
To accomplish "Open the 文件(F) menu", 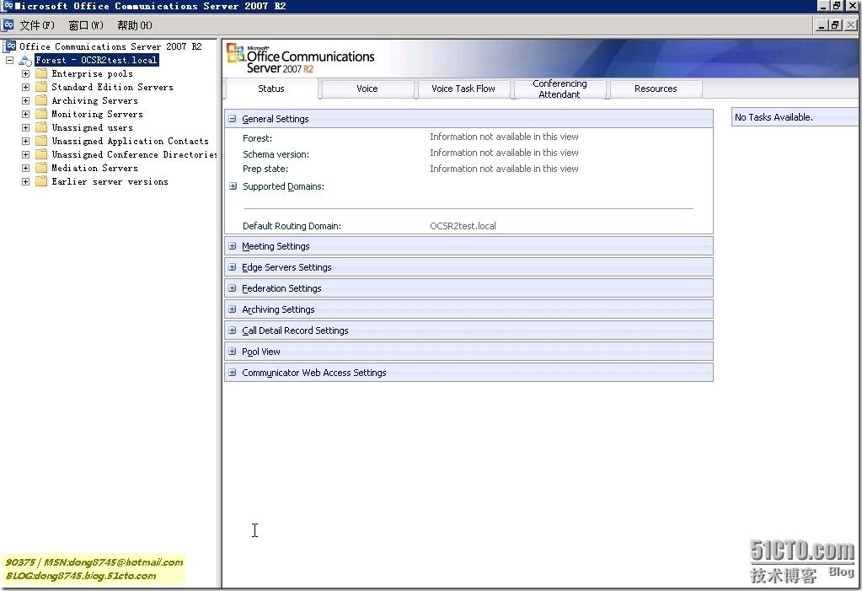I will 37,25.
